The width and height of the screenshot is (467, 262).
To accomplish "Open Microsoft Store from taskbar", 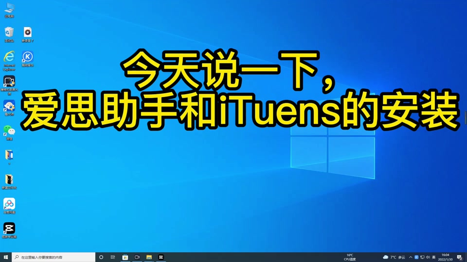I will click(125, 257).
